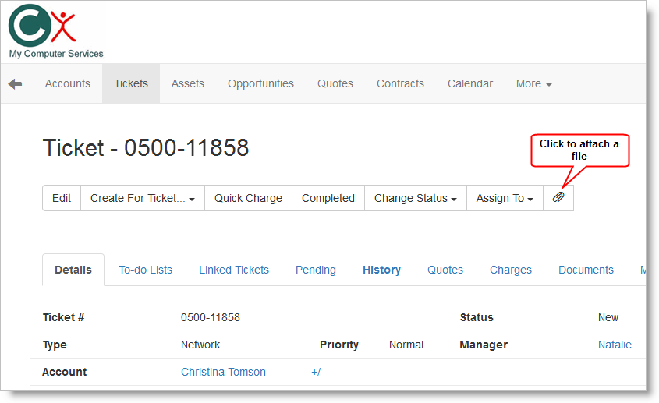
Task: Open the Calendar page
Action: tap(470, 83)
